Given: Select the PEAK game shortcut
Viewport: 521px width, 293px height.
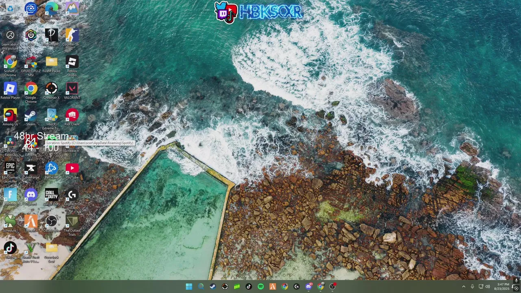Looking at the screenshot, I should coord(72,11).
